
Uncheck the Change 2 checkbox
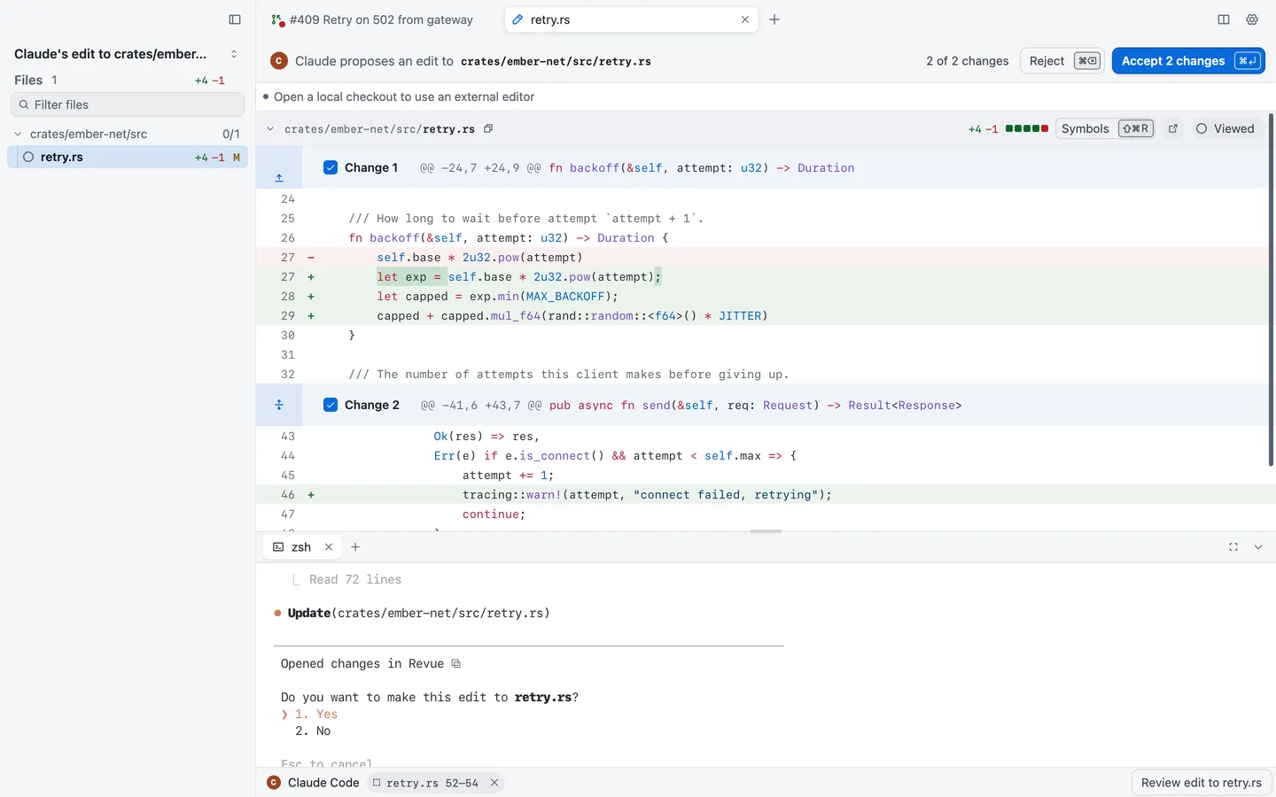tap(331, 405)
